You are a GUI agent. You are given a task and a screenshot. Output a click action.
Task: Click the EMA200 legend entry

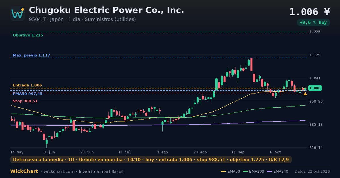pyautogui.click(x=253, y=172)
